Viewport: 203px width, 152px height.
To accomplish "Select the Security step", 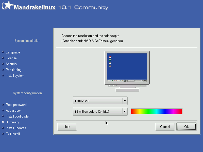I will click(x=11, y=64).
